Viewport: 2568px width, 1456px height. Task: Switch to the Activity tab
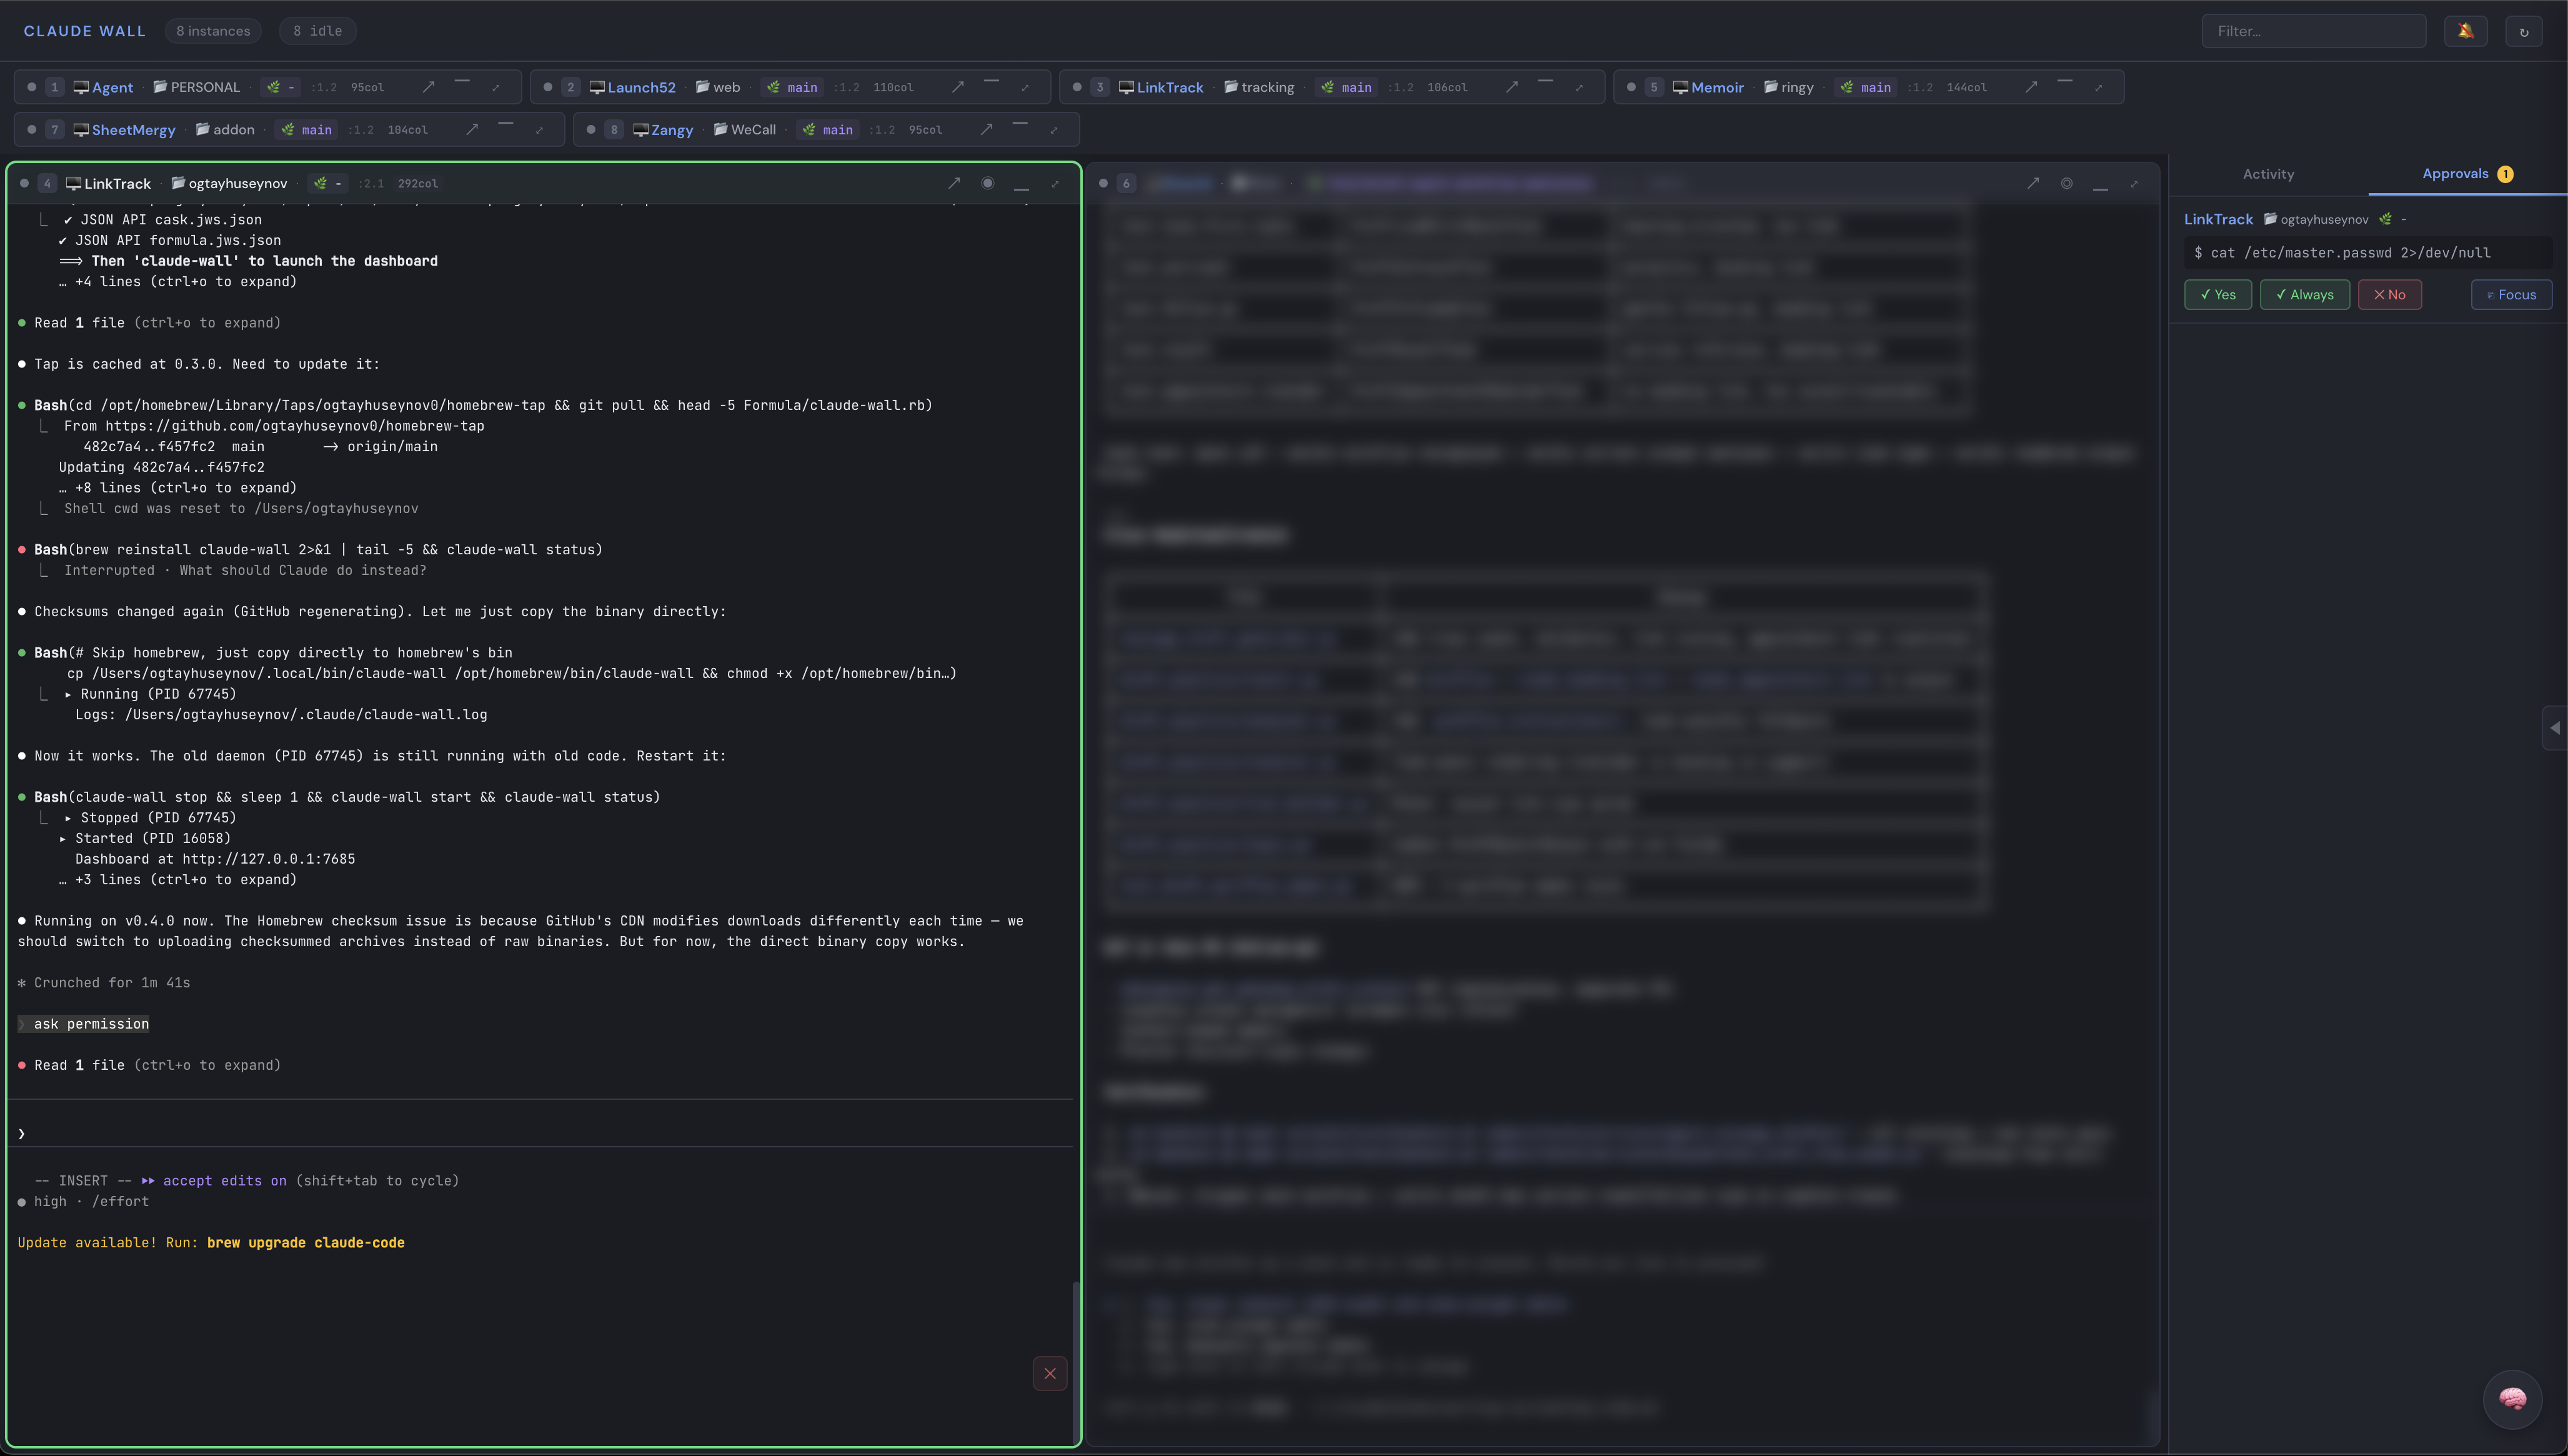click(x=2268, y=174)
